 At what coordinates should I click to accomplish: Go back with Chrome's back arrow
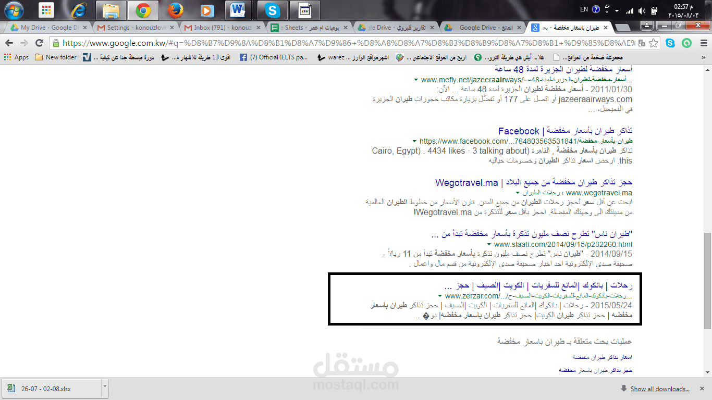9,43
